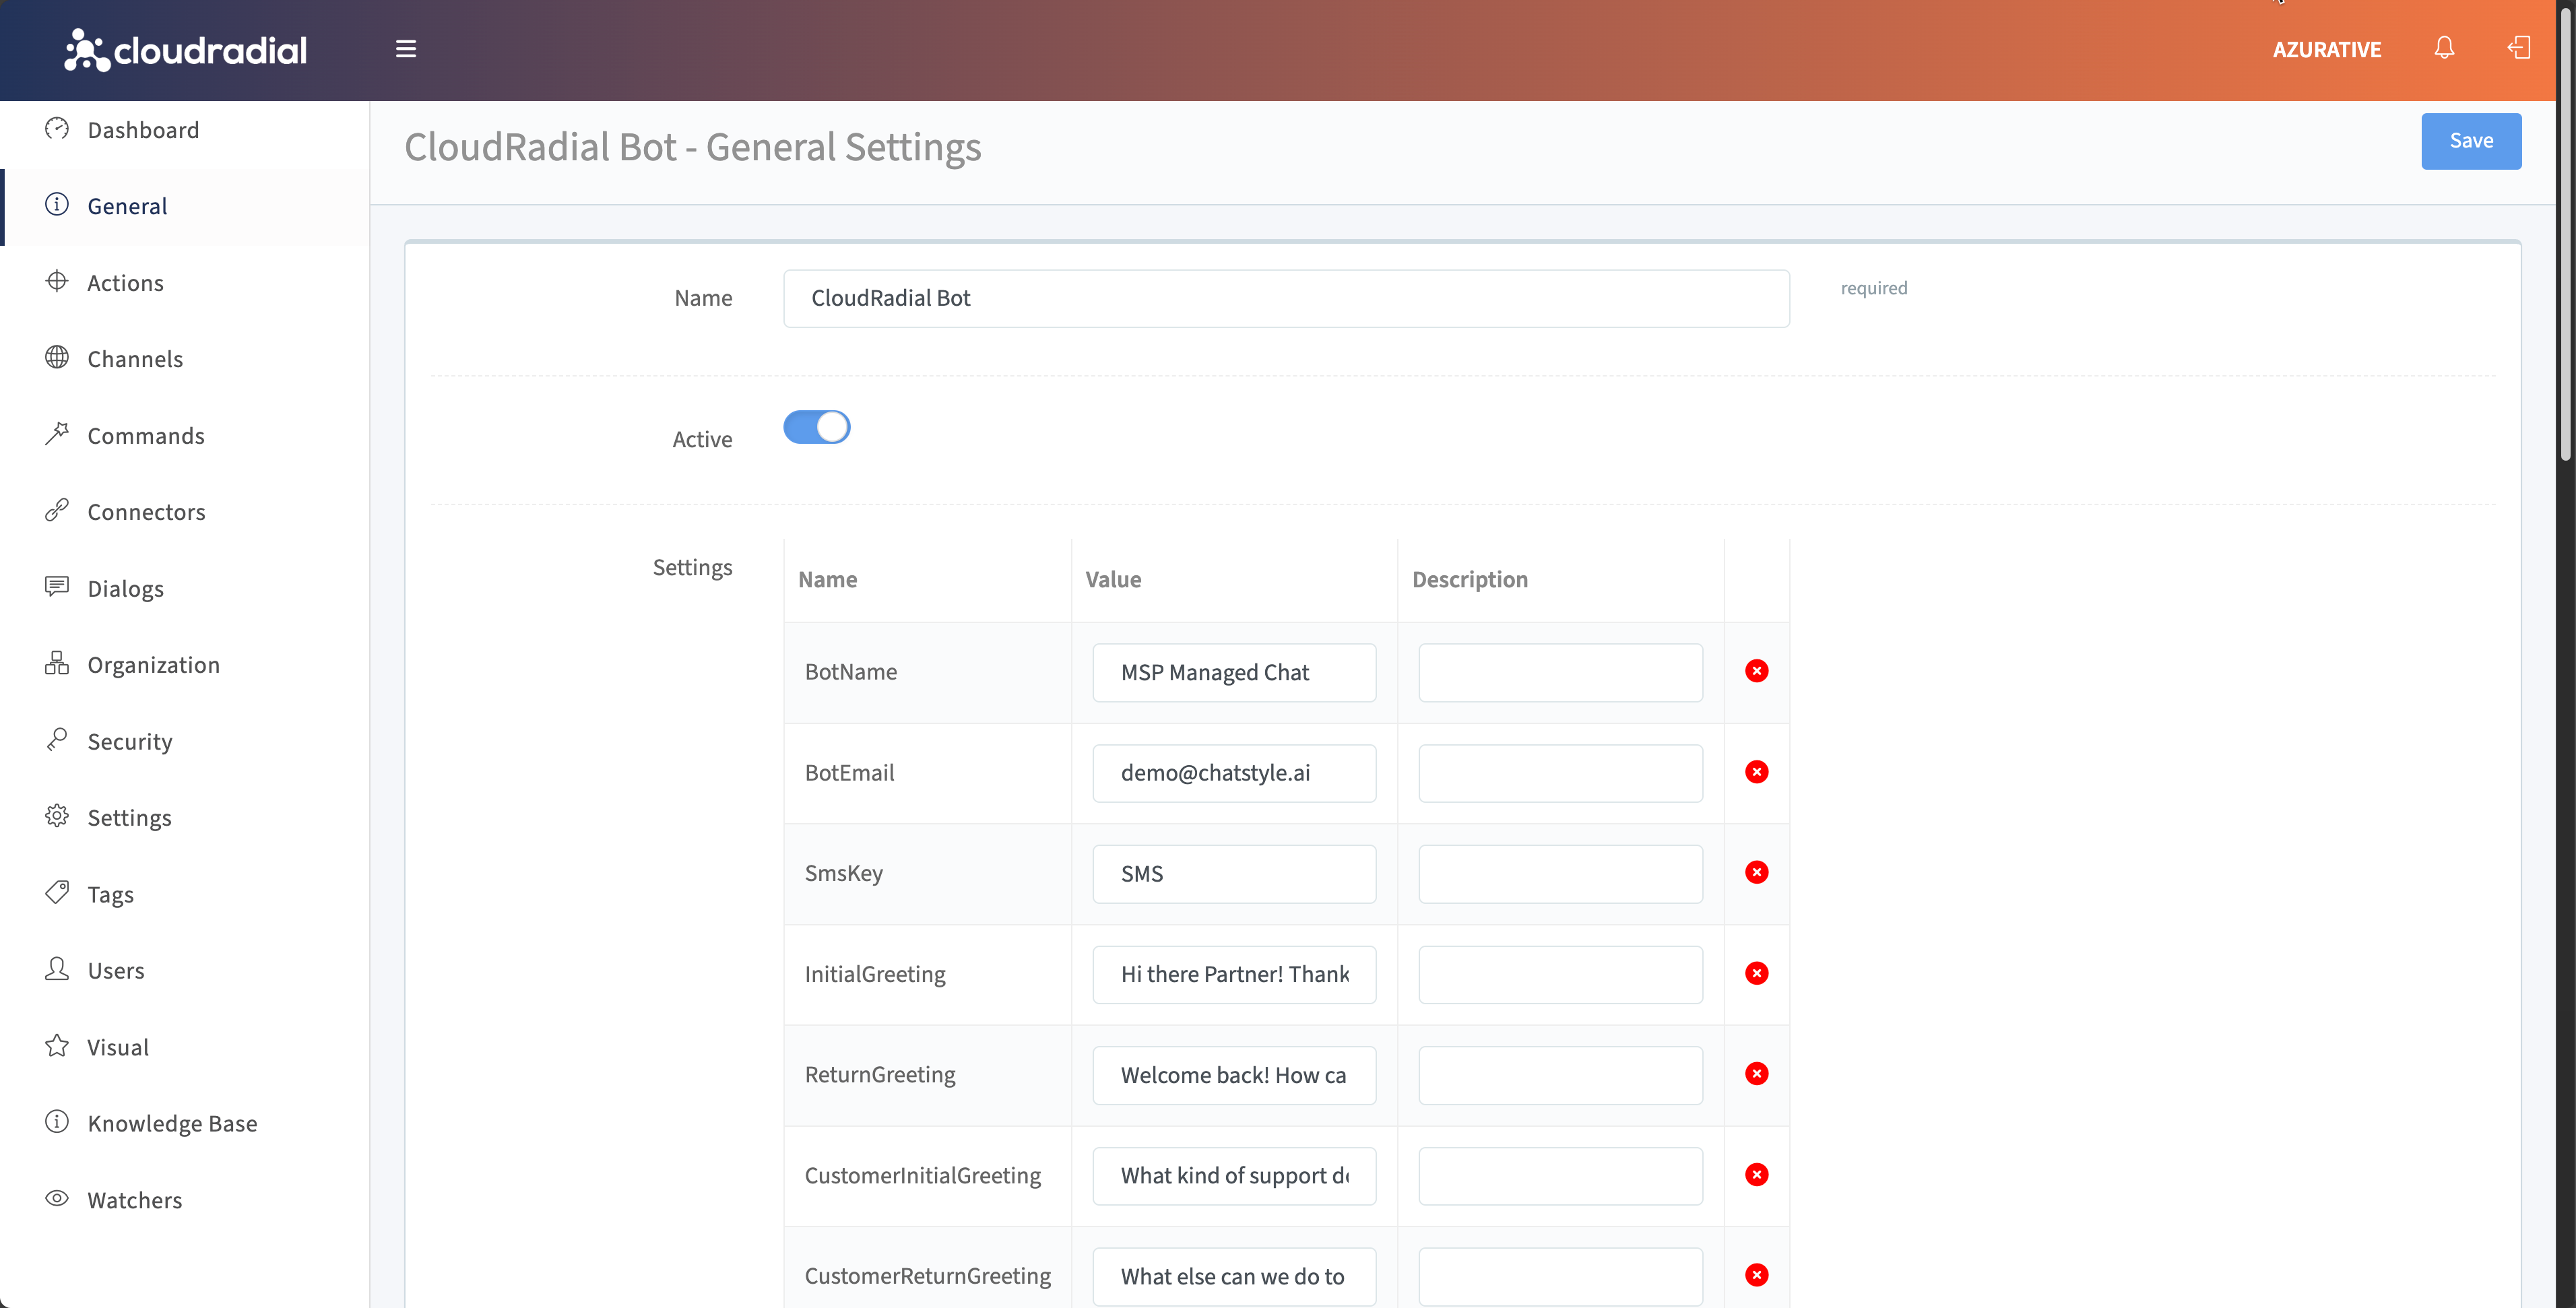This screenshot has height=1308, width=2576.
Task: Click the BotName description field
Action: coord(1560,673)
